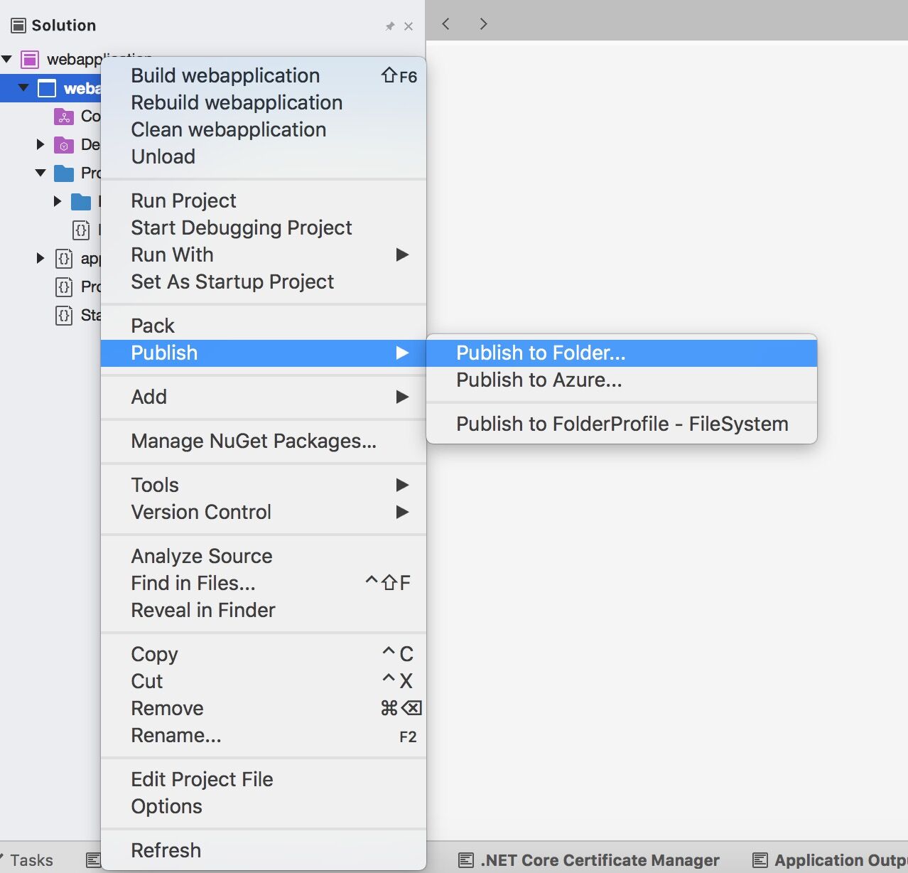Click the Connected Services purple icon

click(64, 117)
